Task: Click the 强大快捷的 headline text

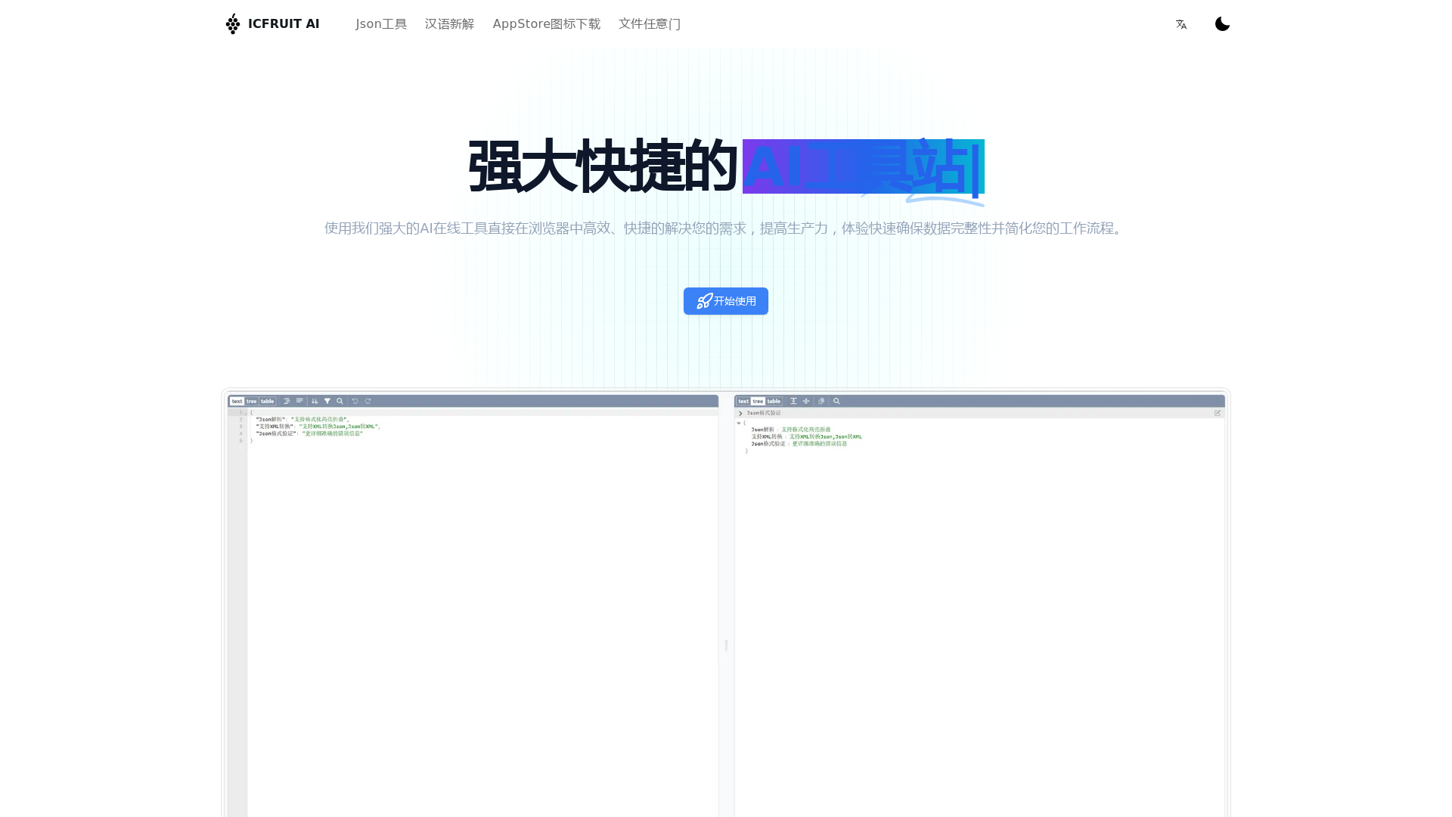Action: 603,166
